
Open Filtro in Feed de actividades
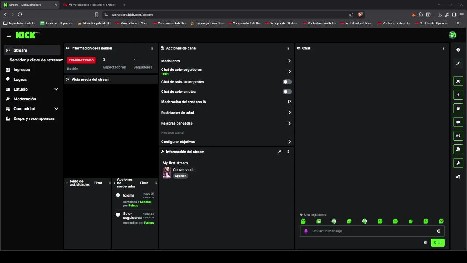98,183
